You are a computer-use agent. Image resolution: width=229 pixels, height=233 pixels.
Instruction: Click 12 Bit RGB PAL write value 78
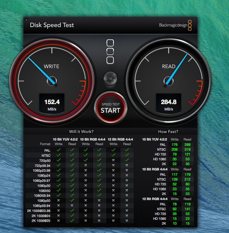coord(175,204)
